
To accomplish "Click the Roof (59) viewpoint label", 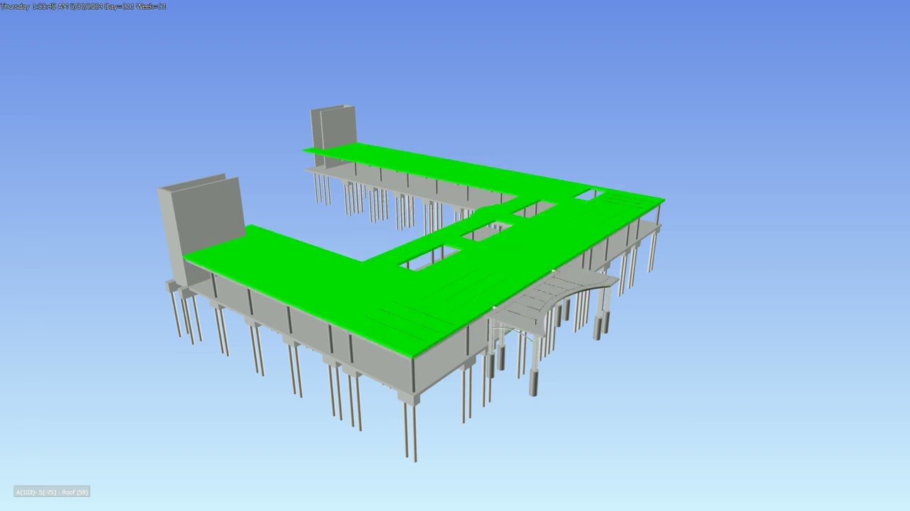I will (52, 492).
